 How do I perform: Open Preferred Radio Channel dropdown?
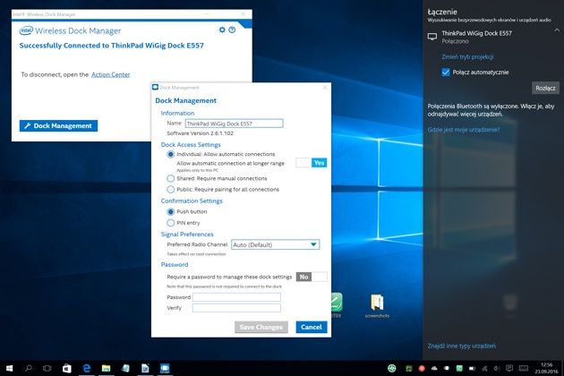tap(275, 244)
